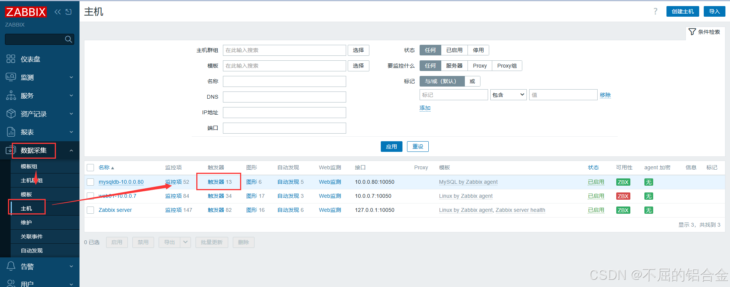Tick the select-all hosts checkbox

(x=90, y=168)
